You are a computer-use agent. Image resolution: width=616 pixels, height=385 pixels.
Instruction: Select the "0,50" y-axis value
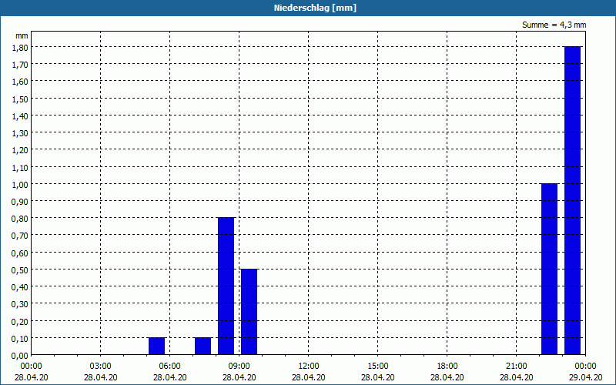[20, 270]
